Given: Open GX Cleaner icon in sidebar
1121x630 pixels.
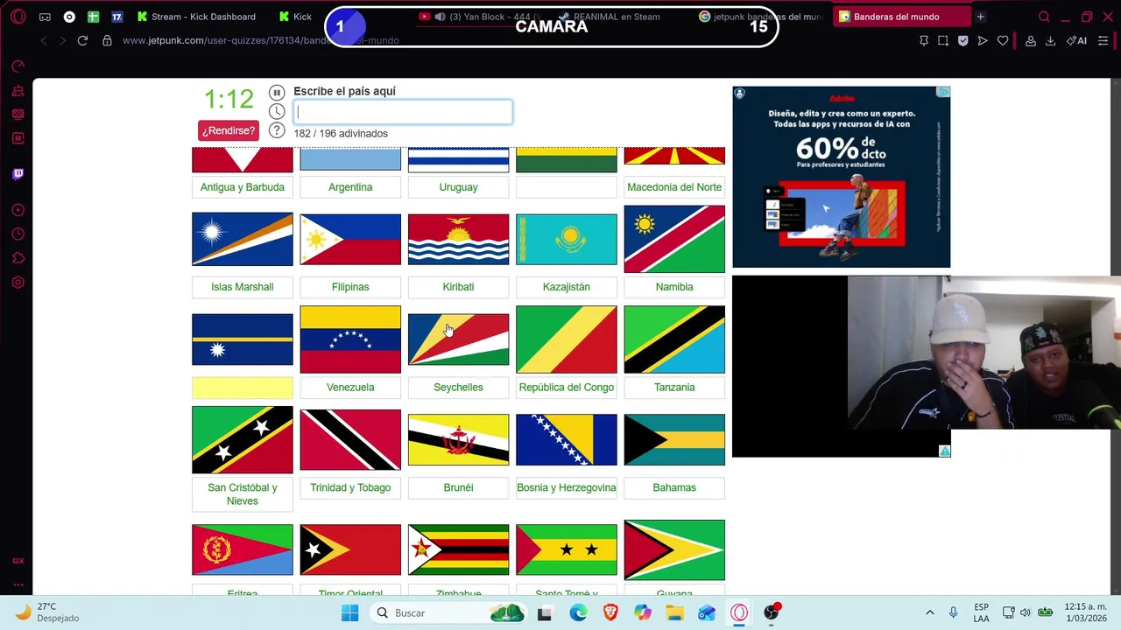Looking at the screenshot, I should tap(18, 90).
